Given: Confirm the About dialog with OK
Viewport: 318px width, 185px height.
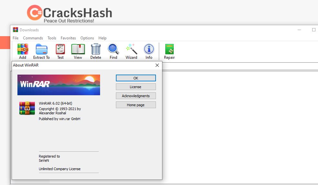Looking at the screenshot, I should point(136,78).
